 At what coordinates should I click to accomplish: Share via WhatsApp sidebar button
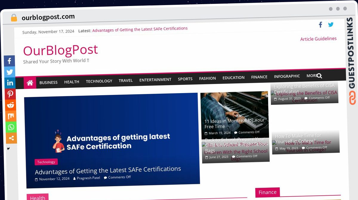point(11,127)
